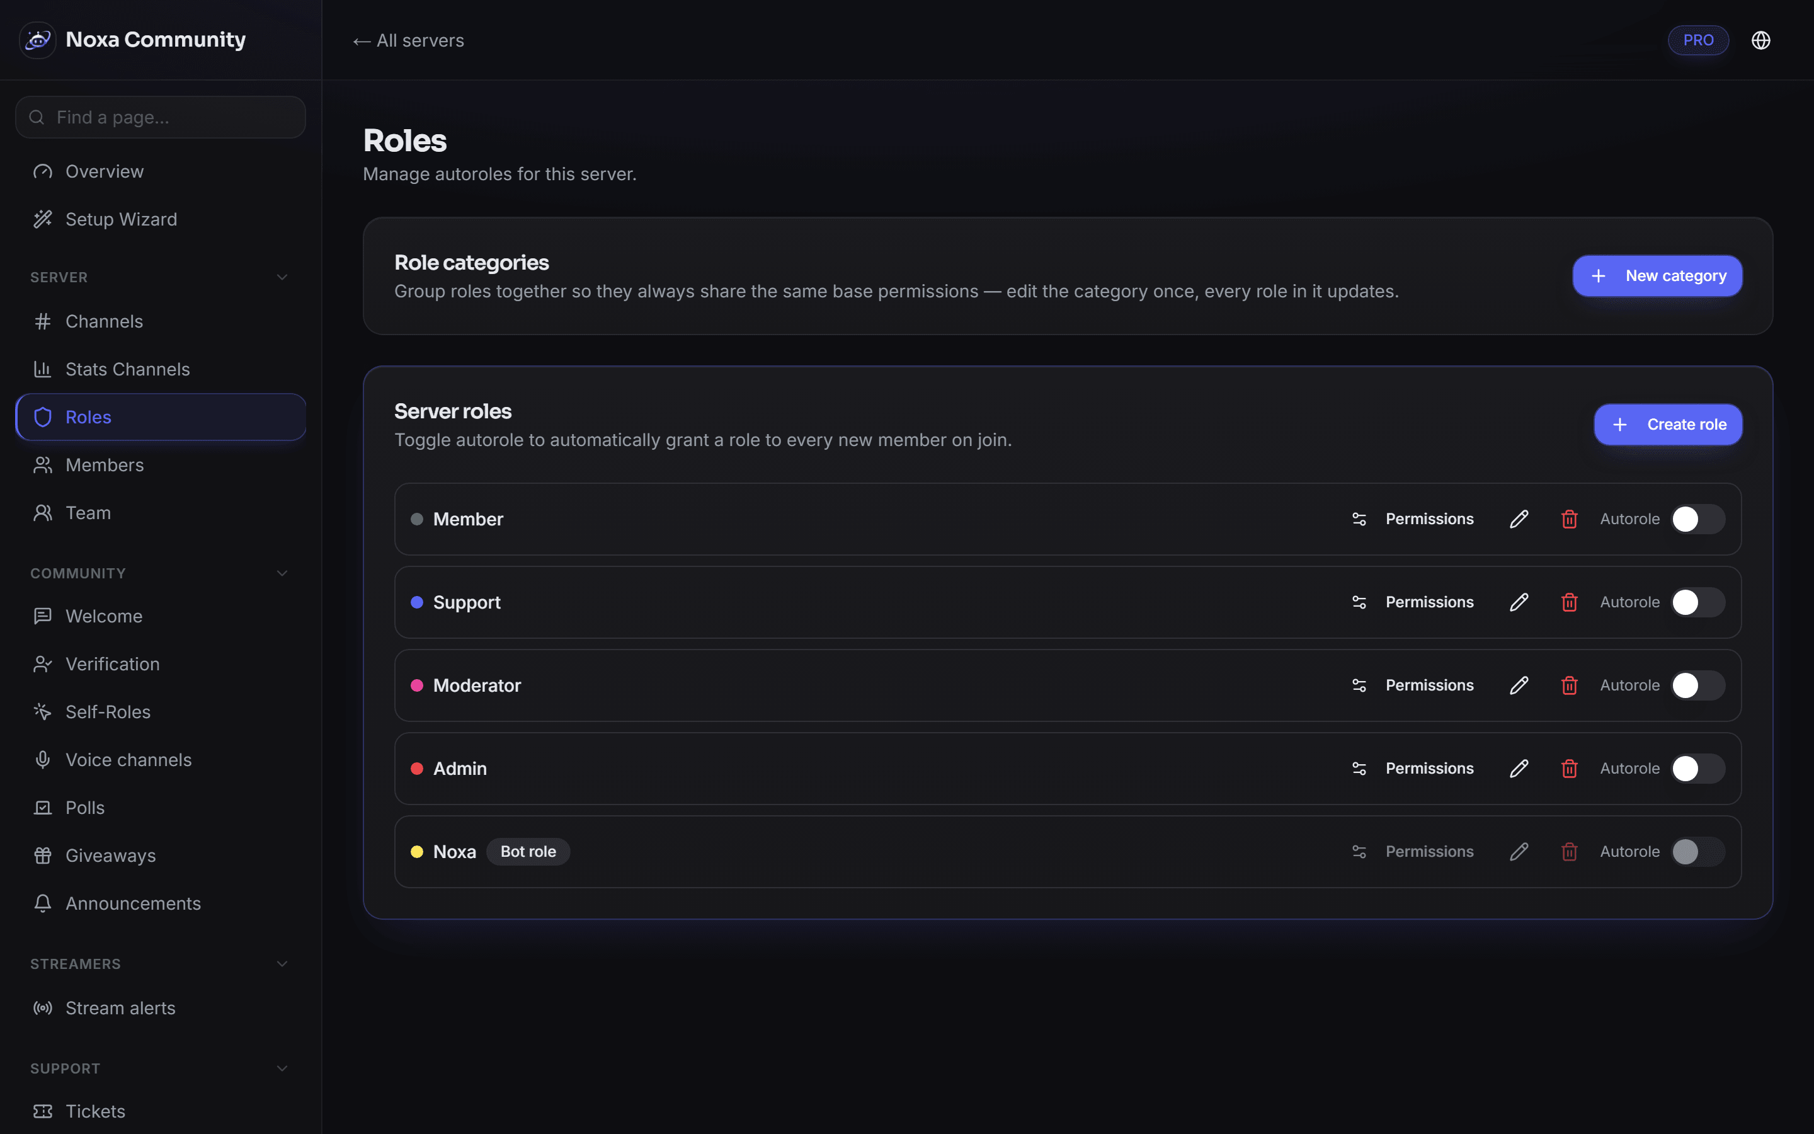Screen dimensions: 1814x1134
Task: Click the sliders icon beside Noxa's Permissions
Action: tap(1359, 852)
